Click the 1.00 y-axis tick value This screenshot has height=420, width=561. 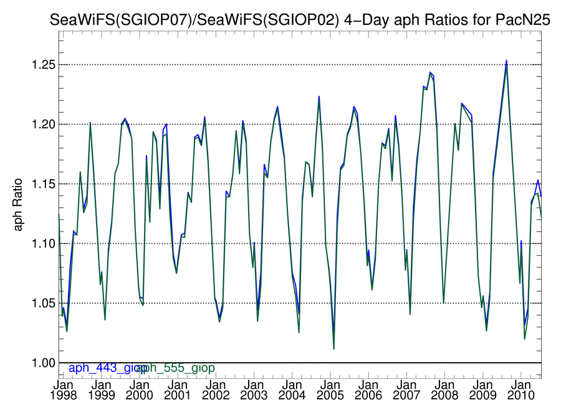pos(44,363)
